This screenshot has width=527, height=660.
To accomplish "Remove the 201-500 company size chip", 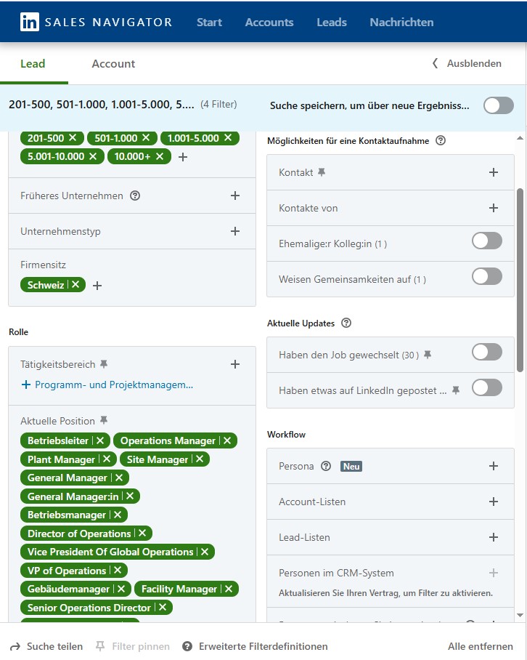I will tap(73, 137).
